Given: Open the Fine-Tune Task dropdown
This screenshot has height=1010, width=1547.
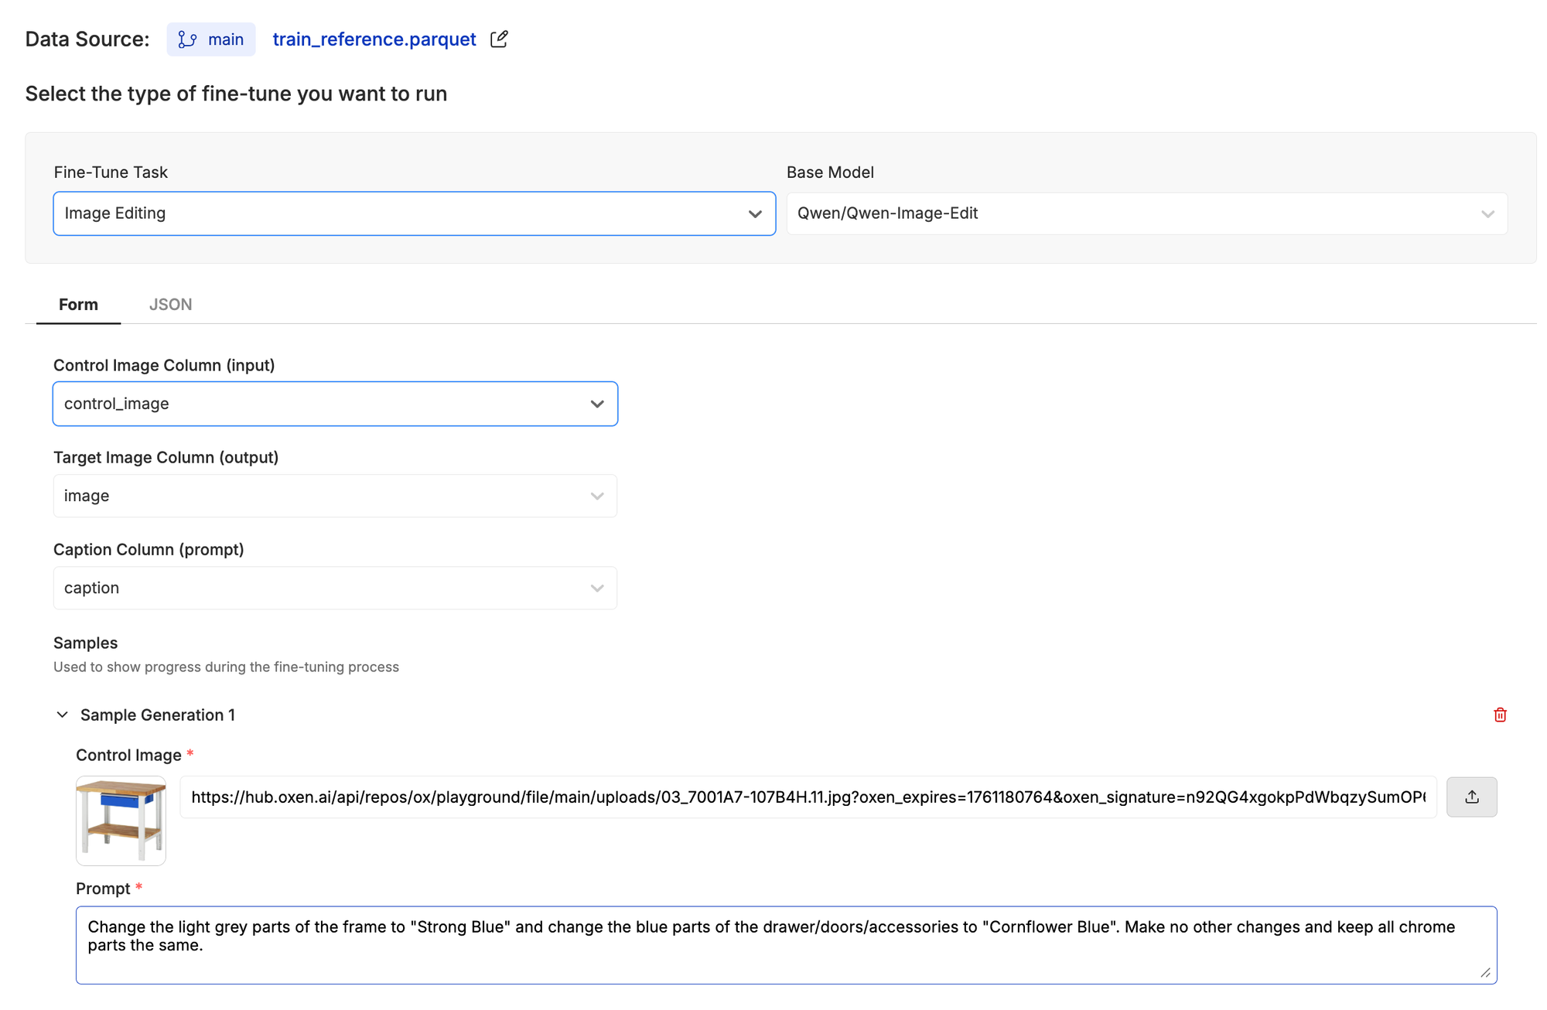Looking at the screenshot, I should coord(414,213).
